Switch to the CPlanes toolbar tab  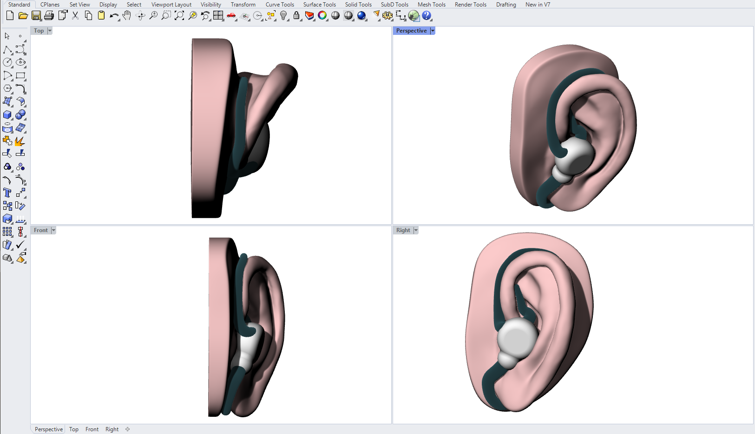[x=50, y=5]
